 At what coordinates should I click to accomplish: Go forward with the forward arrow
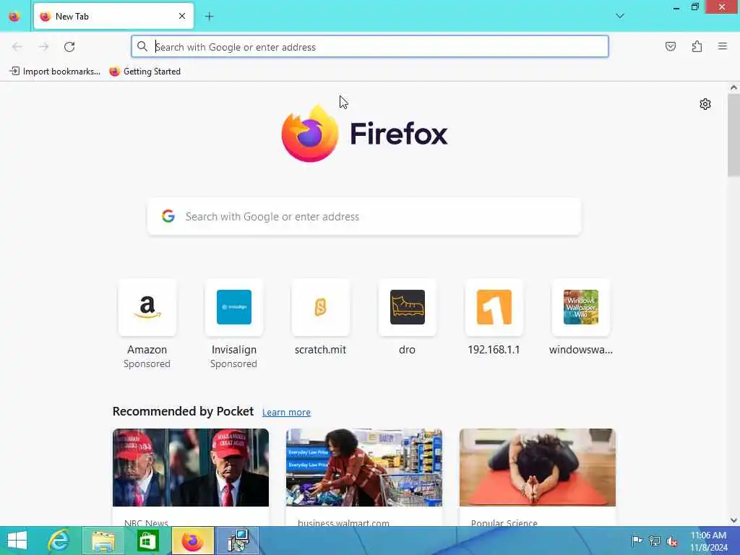coord(43,46)
